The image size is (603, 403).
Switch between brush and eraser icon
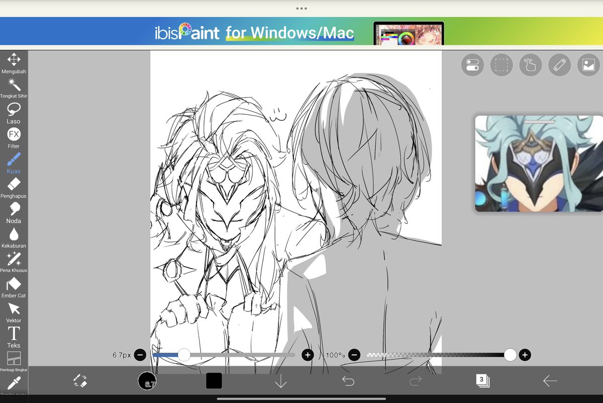click(80, 381)
